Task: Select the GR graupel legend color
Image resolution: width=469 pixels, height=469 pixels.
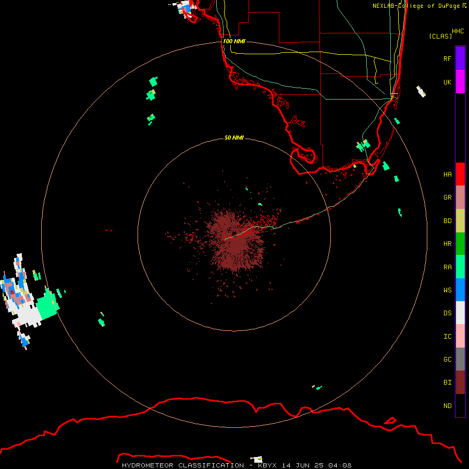Action: coord(460,198)
